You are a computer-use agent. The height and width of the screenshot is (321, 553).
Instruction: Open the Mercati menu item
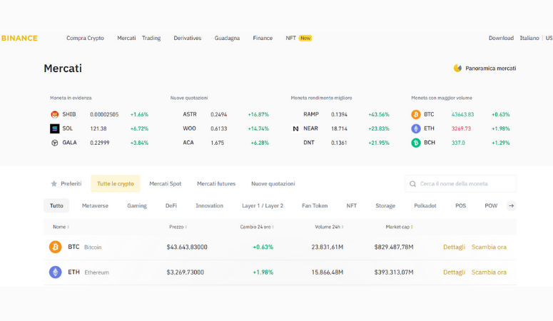[x=126, y=38]
